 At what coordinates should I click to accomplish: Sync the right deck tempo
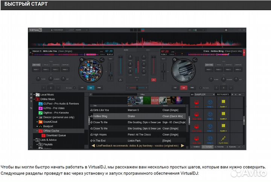tap(192, 88)
